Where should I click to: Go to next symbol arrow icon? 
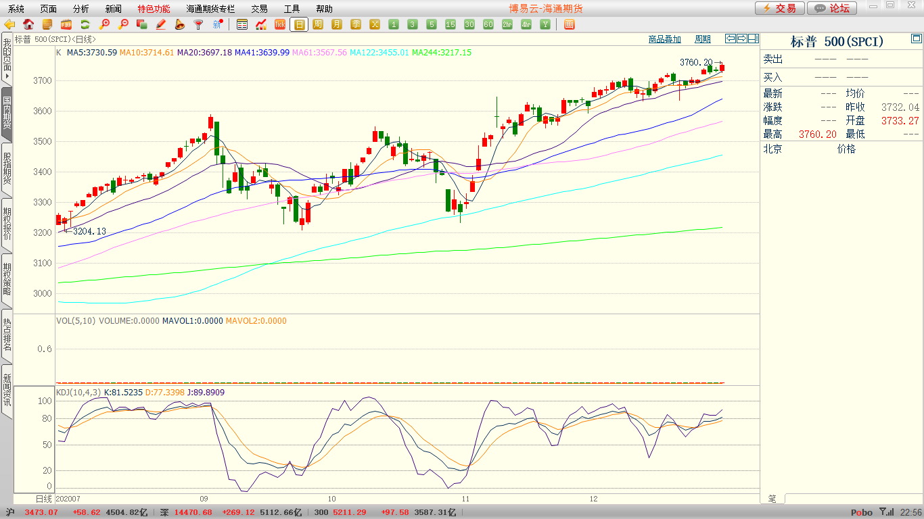tap(742, 39)
